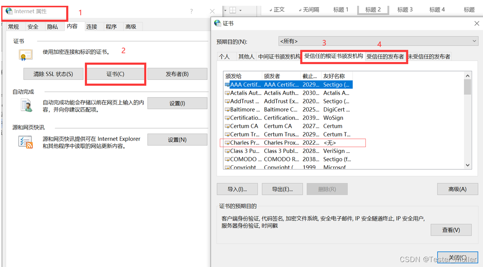Apply the 标题 1 style in Word ribbon
This screenshot has height=267, width=483.
(341, 10)
